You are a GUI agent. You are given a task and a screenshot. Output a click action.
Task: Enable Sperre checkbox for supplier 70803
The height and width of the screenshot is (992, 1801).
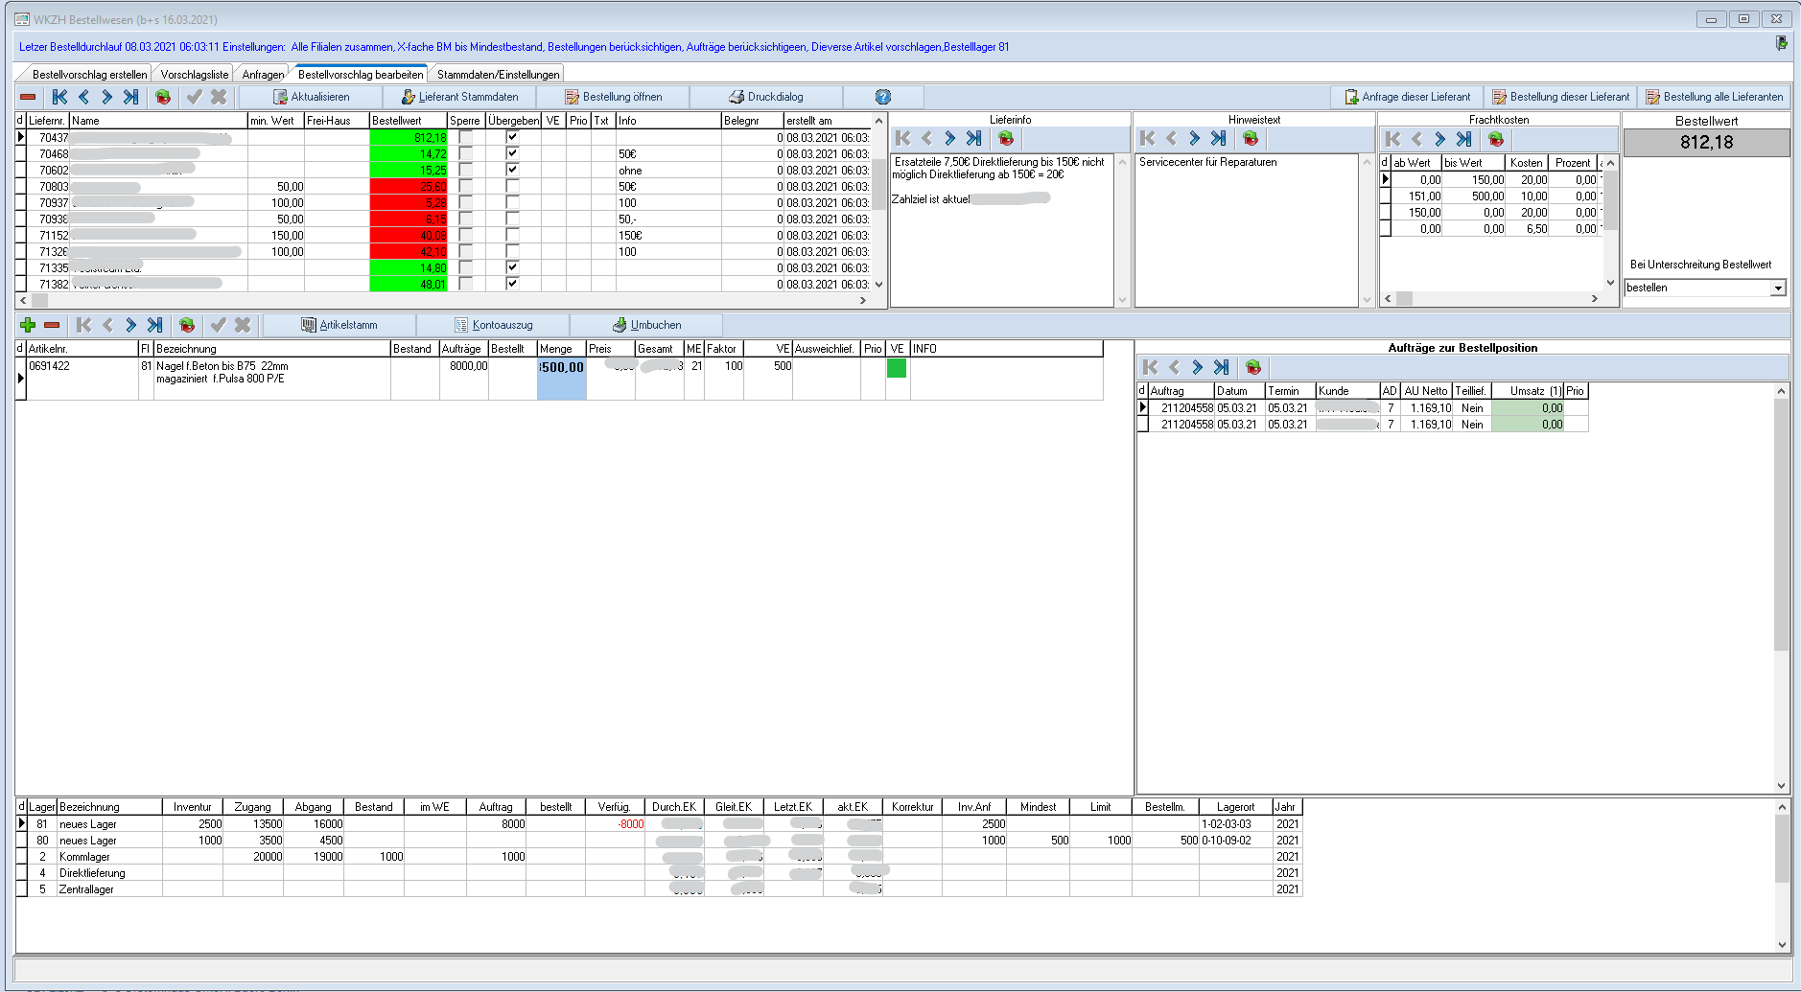465,187
